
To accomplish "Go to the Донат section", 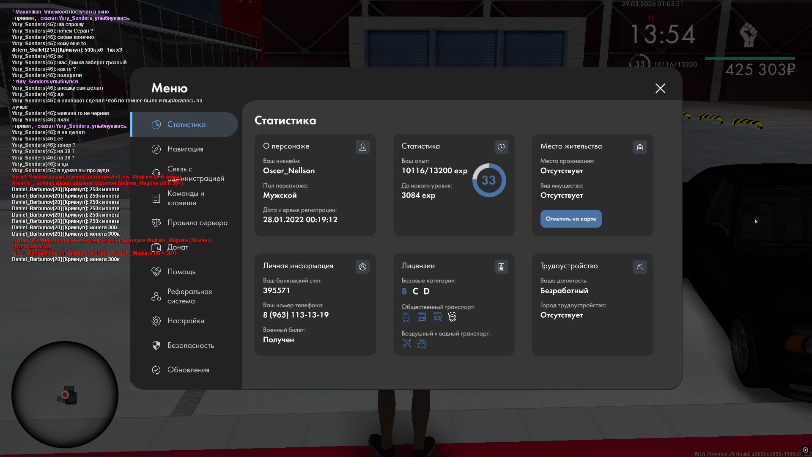I will click(x=178, y=247).
